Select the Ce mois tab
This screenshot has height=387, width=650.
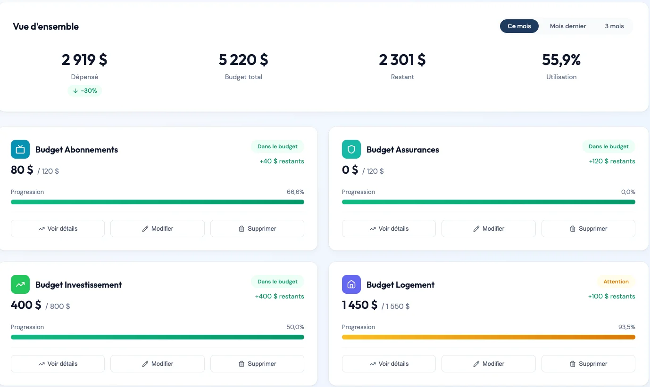click(519, 26)
